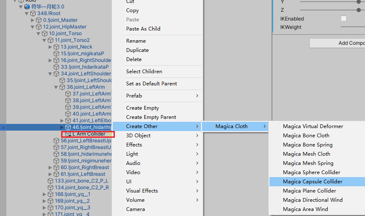Viewport: 365px width, 216px height.
Task: Expand the 61.!joint_LeftBreast node
Action: click(50, 174)
